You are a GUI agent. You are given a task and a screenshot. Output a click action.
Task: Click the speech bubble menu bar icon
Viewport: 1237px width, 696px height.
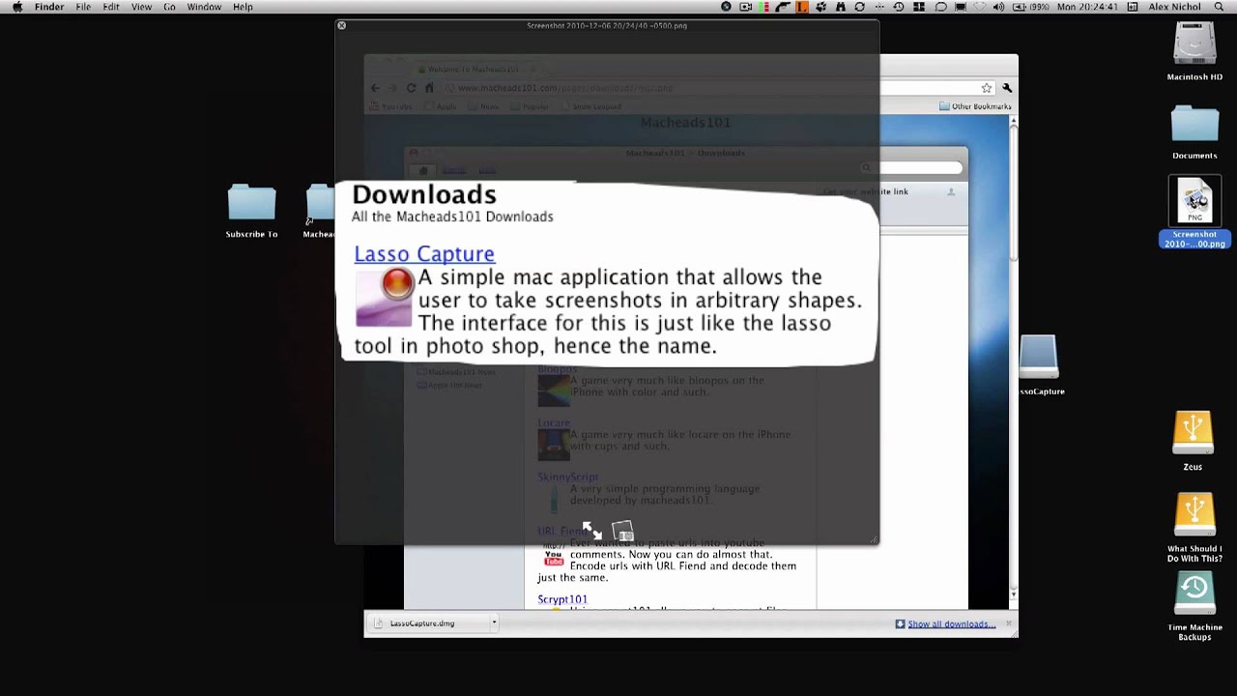940,7
